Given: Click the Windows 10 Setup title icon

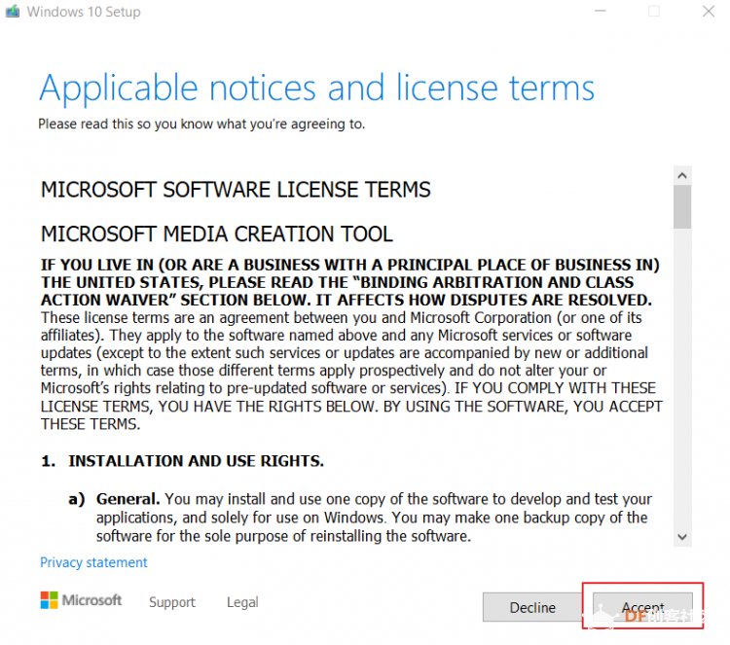Looking at the screenshot, I should coord(13,11).
